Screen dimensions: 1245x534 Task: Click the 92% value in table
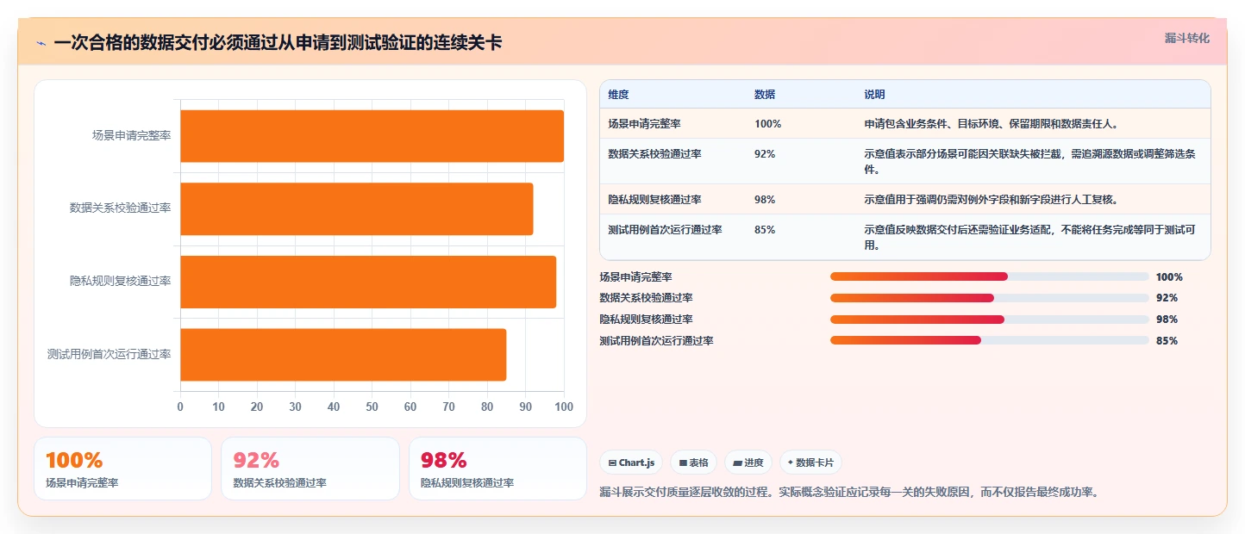765,154
